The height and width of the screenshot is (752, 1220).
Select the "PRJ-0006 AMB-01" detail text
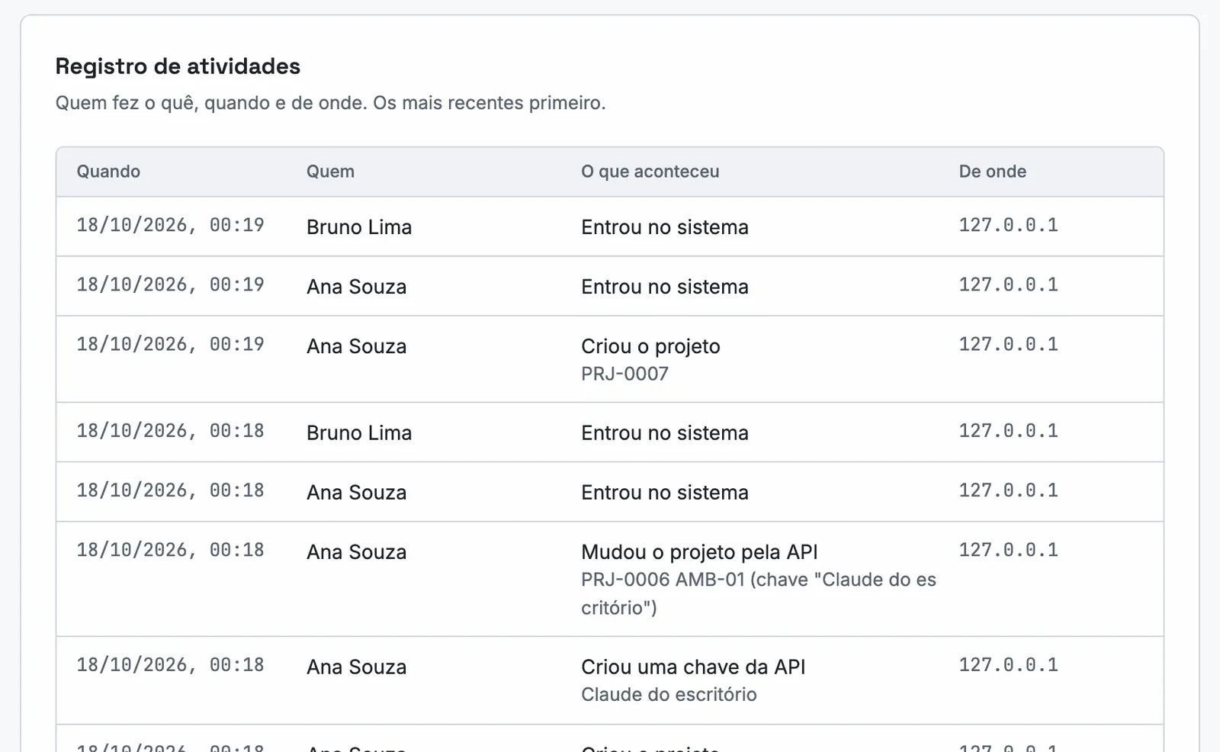click(x=663, y=580)
